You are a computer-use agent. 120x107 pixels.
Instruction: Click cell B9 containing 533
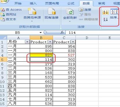point(41,77)
